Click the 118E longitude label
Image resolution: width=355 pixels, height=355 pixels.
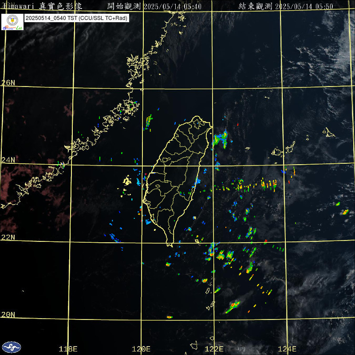68,349
